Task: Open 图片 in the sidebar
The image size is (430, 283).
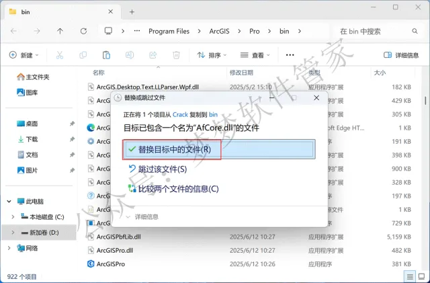Action: (27, 171)
